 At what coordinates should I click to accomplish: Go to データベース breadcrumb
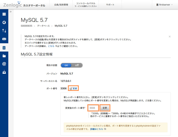pyautogui.click(x=43, y=26)
